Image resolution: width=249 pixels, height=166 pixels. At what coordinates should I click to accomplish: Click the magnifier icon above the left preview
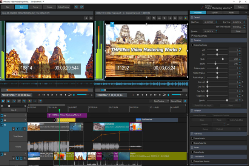[86, 18]
